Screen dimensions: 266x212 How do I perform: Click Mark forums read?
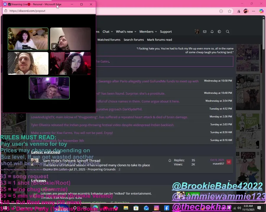tap(160, 40)
